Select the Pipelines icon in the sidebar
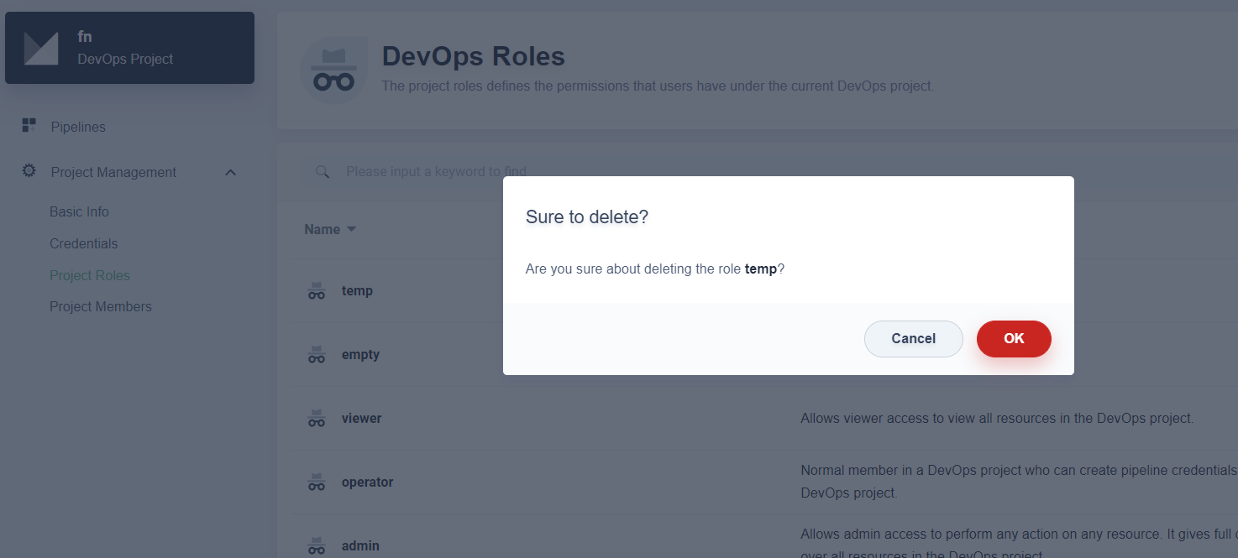This screenshot has height=558, width=1238. 28,125
